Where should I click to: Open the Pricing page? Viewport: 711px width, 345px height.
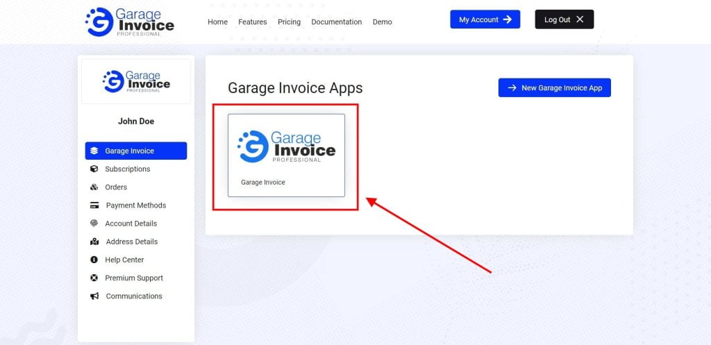(290, 22)
